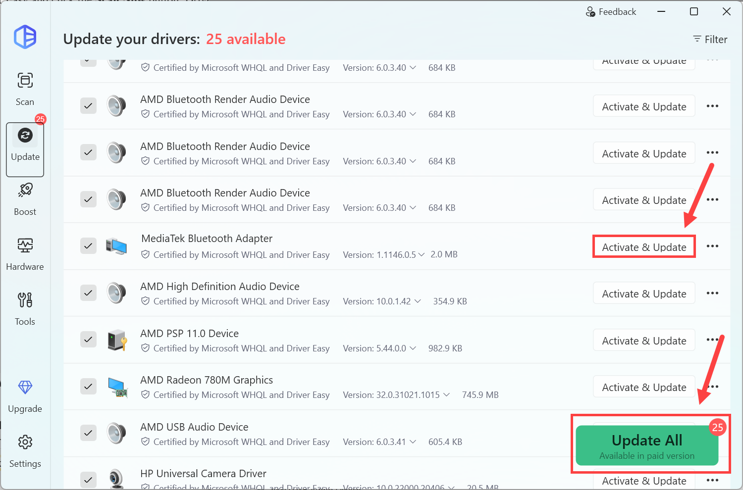The height and width of the screenshot is (490, 743).
Task: Uncheck the AMD Radeon 780M Graphics checkbox
Action: pyautogui.click(x=88, y=386)
